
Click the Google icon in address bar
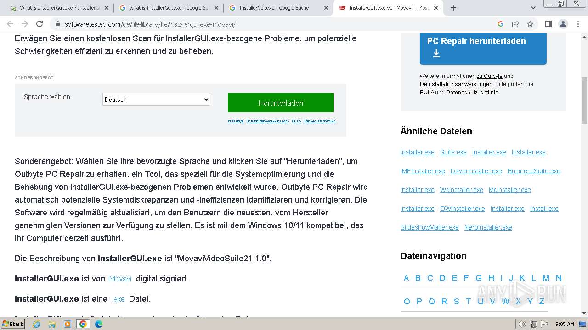point(501,24)
